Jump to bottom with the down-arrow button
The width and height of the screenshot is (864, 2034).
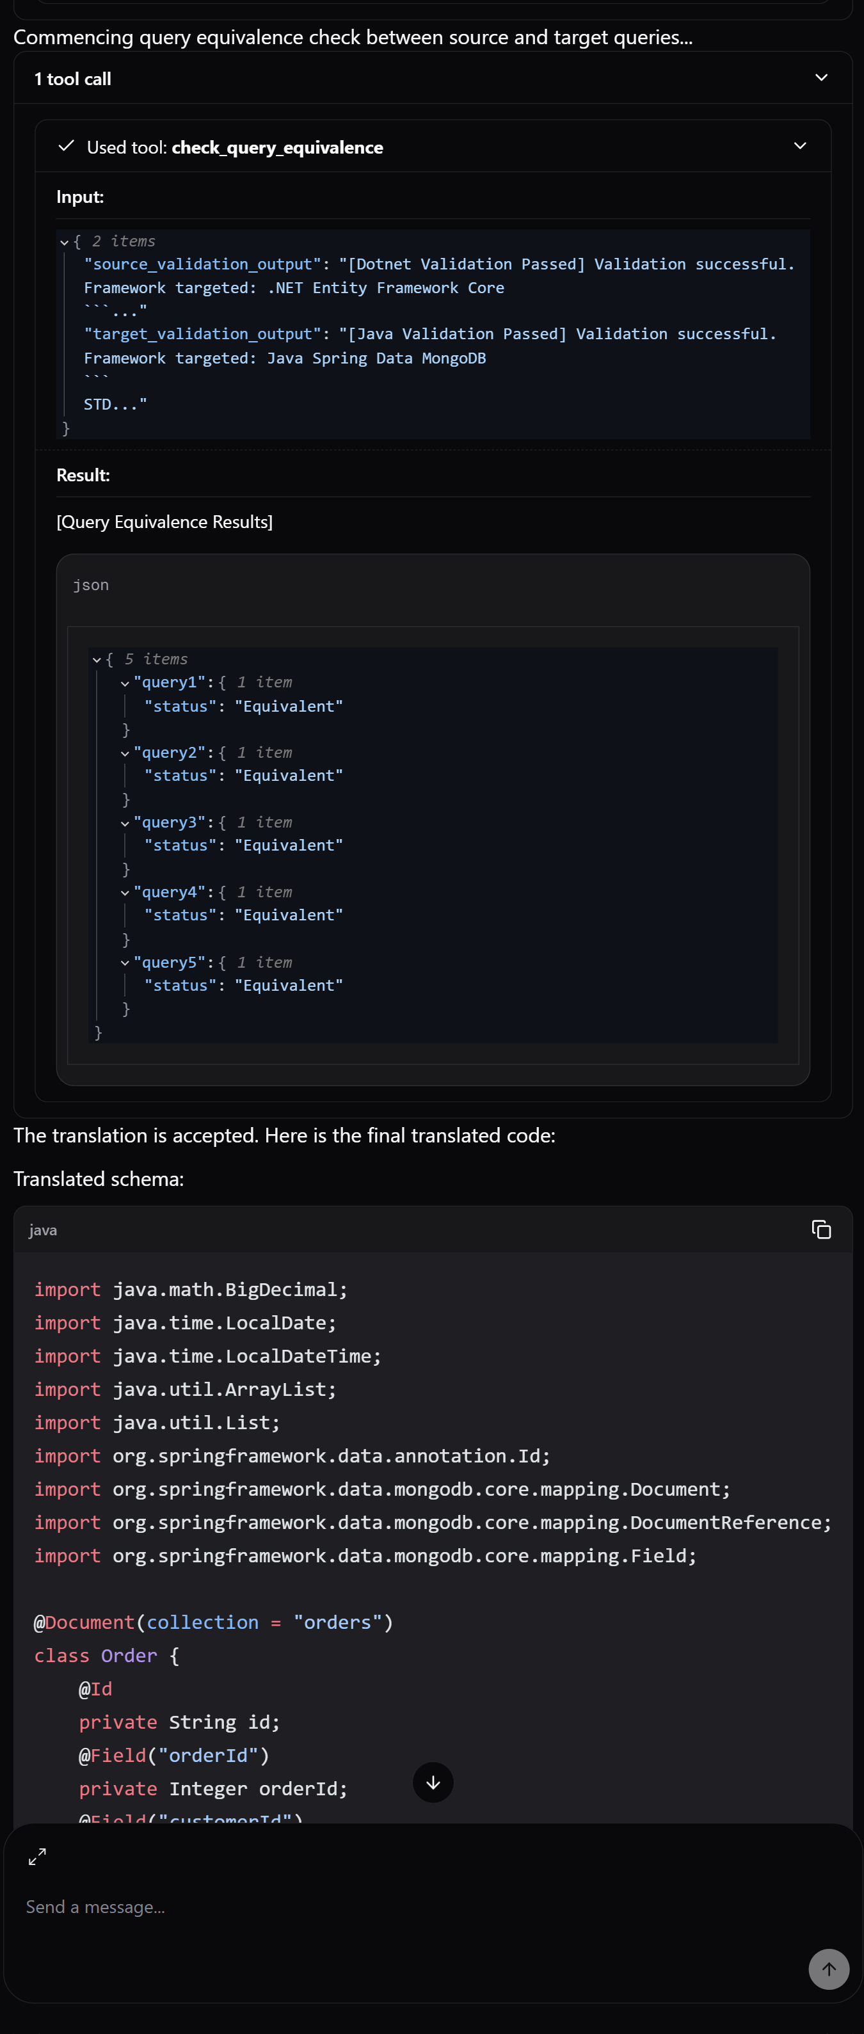433,1782
